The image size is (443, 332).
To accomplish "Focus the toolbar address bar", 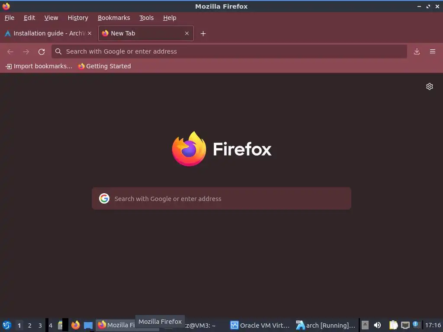I will click(229, 51).
